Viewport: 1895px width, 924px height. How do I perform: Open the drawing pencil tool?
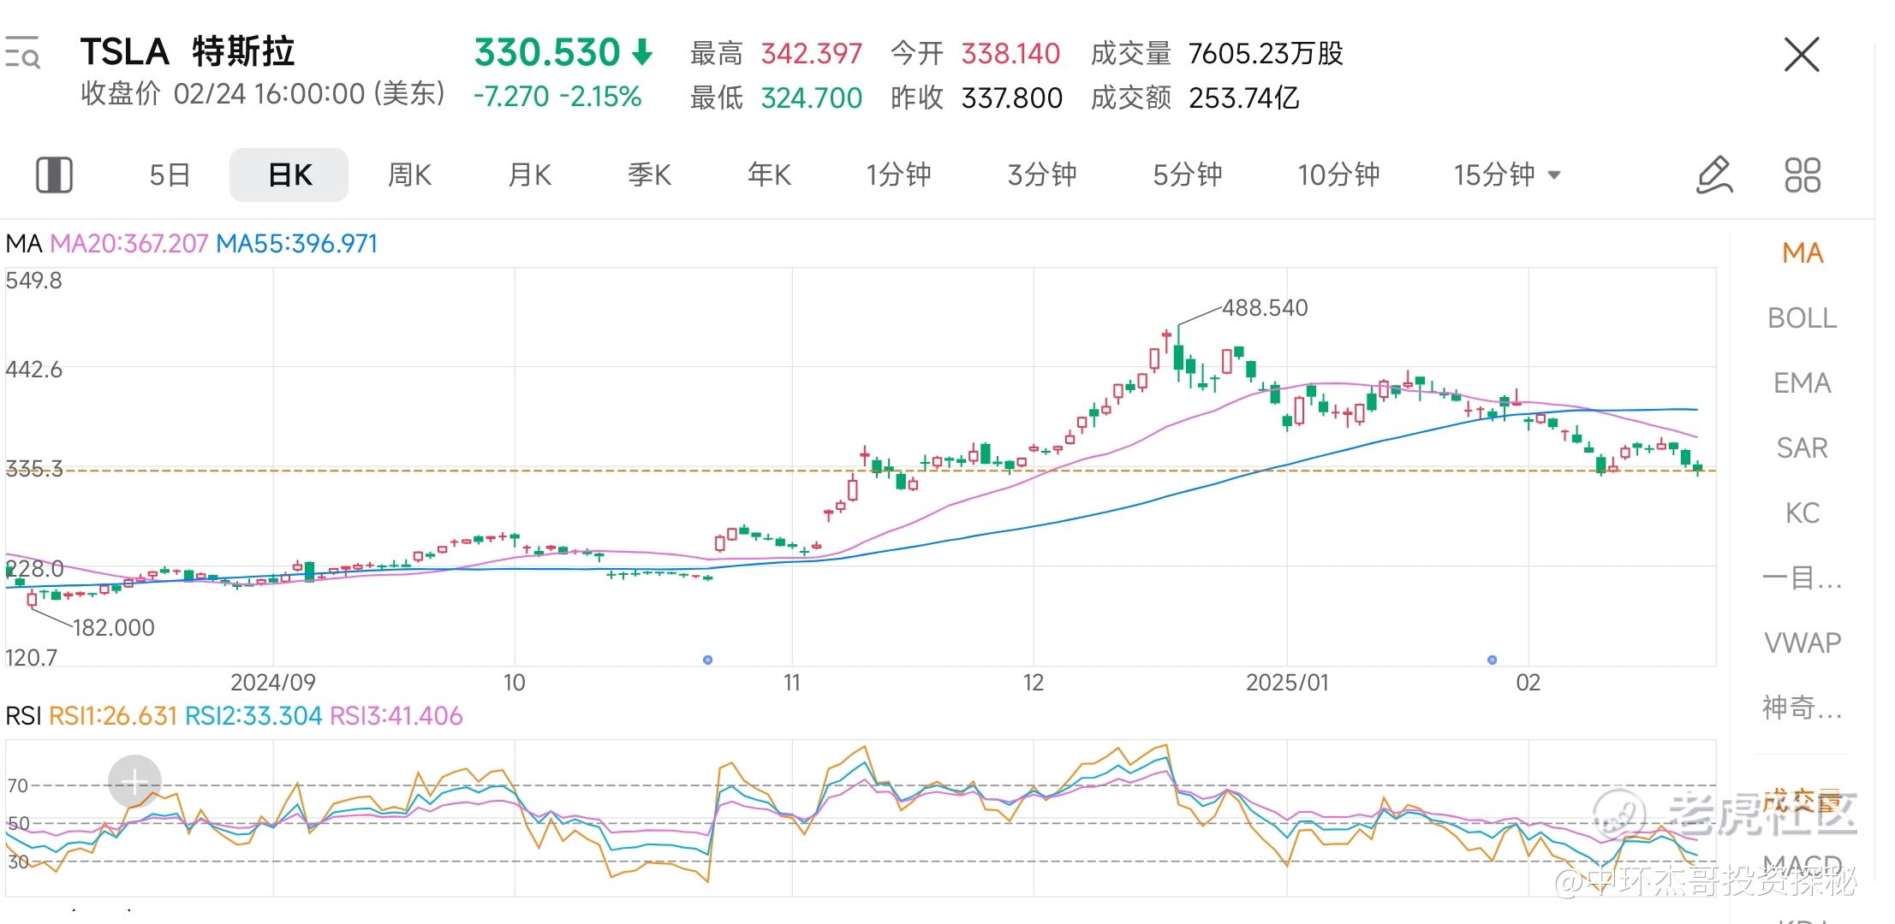1714,175
